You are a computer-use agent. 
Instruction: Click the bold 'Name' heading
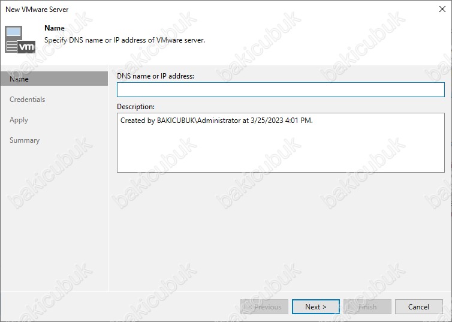pyautogui.click(x=55, y=28)
